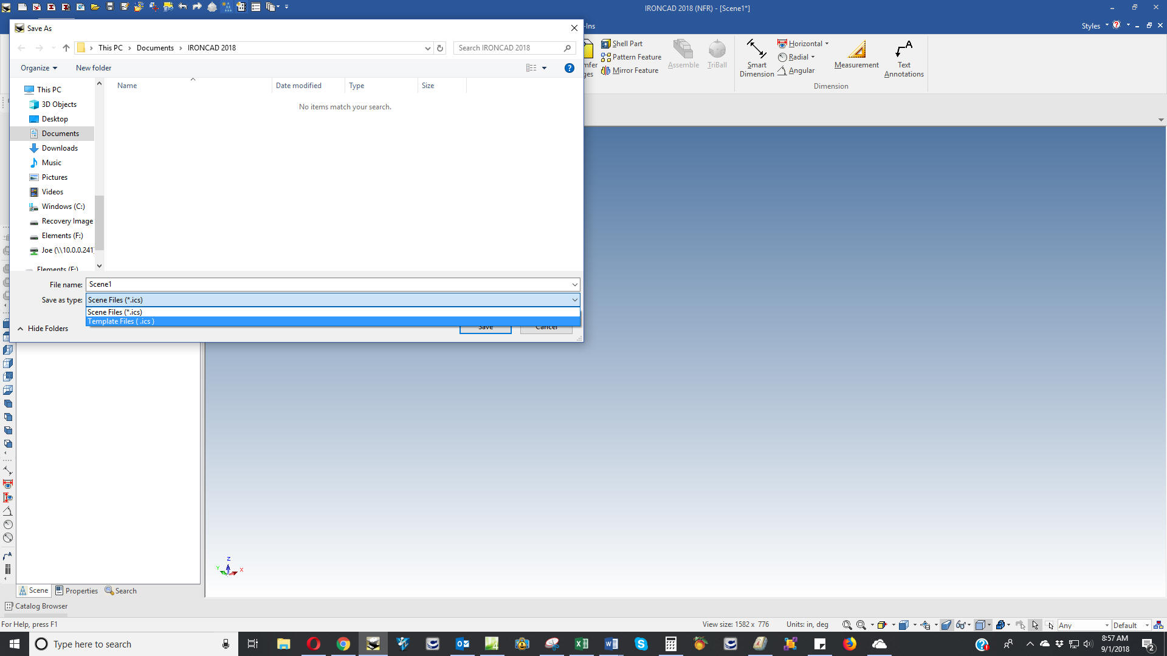This screenshot has width=1167, height=656.
Task: Click red vertical dimension icon in left toolbar
Action: tap(8, 497)
